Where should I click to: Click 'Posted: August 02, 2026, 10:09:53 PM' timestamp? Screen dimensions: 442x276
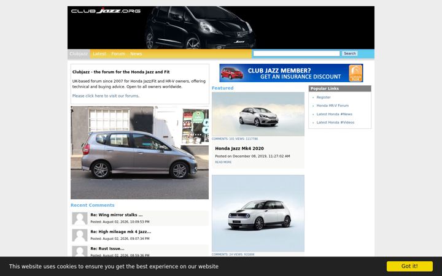(120, 222)
